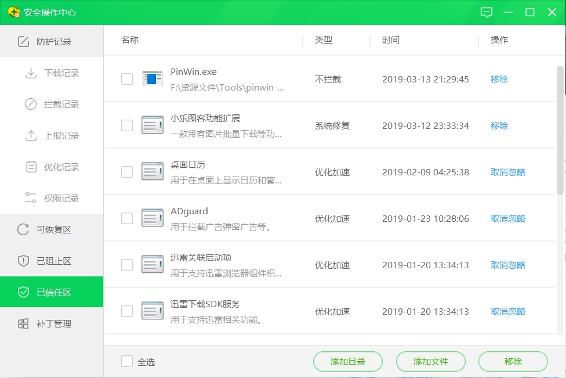The width and height of the screenshot is (566, 378).
Task: Click the 操作 column header
Action: [499, 39]
